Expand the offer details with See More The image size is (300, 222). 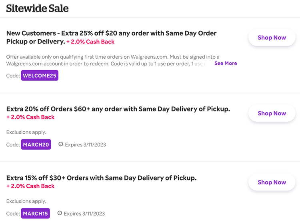pos(226,63)
